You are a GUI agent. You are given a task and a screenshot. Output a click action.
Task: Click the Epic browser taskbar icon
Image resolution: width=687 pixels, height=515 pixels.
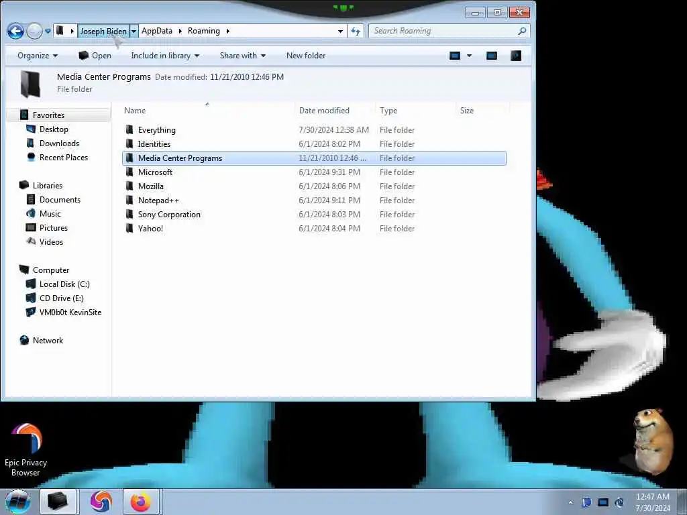[101, 502]
